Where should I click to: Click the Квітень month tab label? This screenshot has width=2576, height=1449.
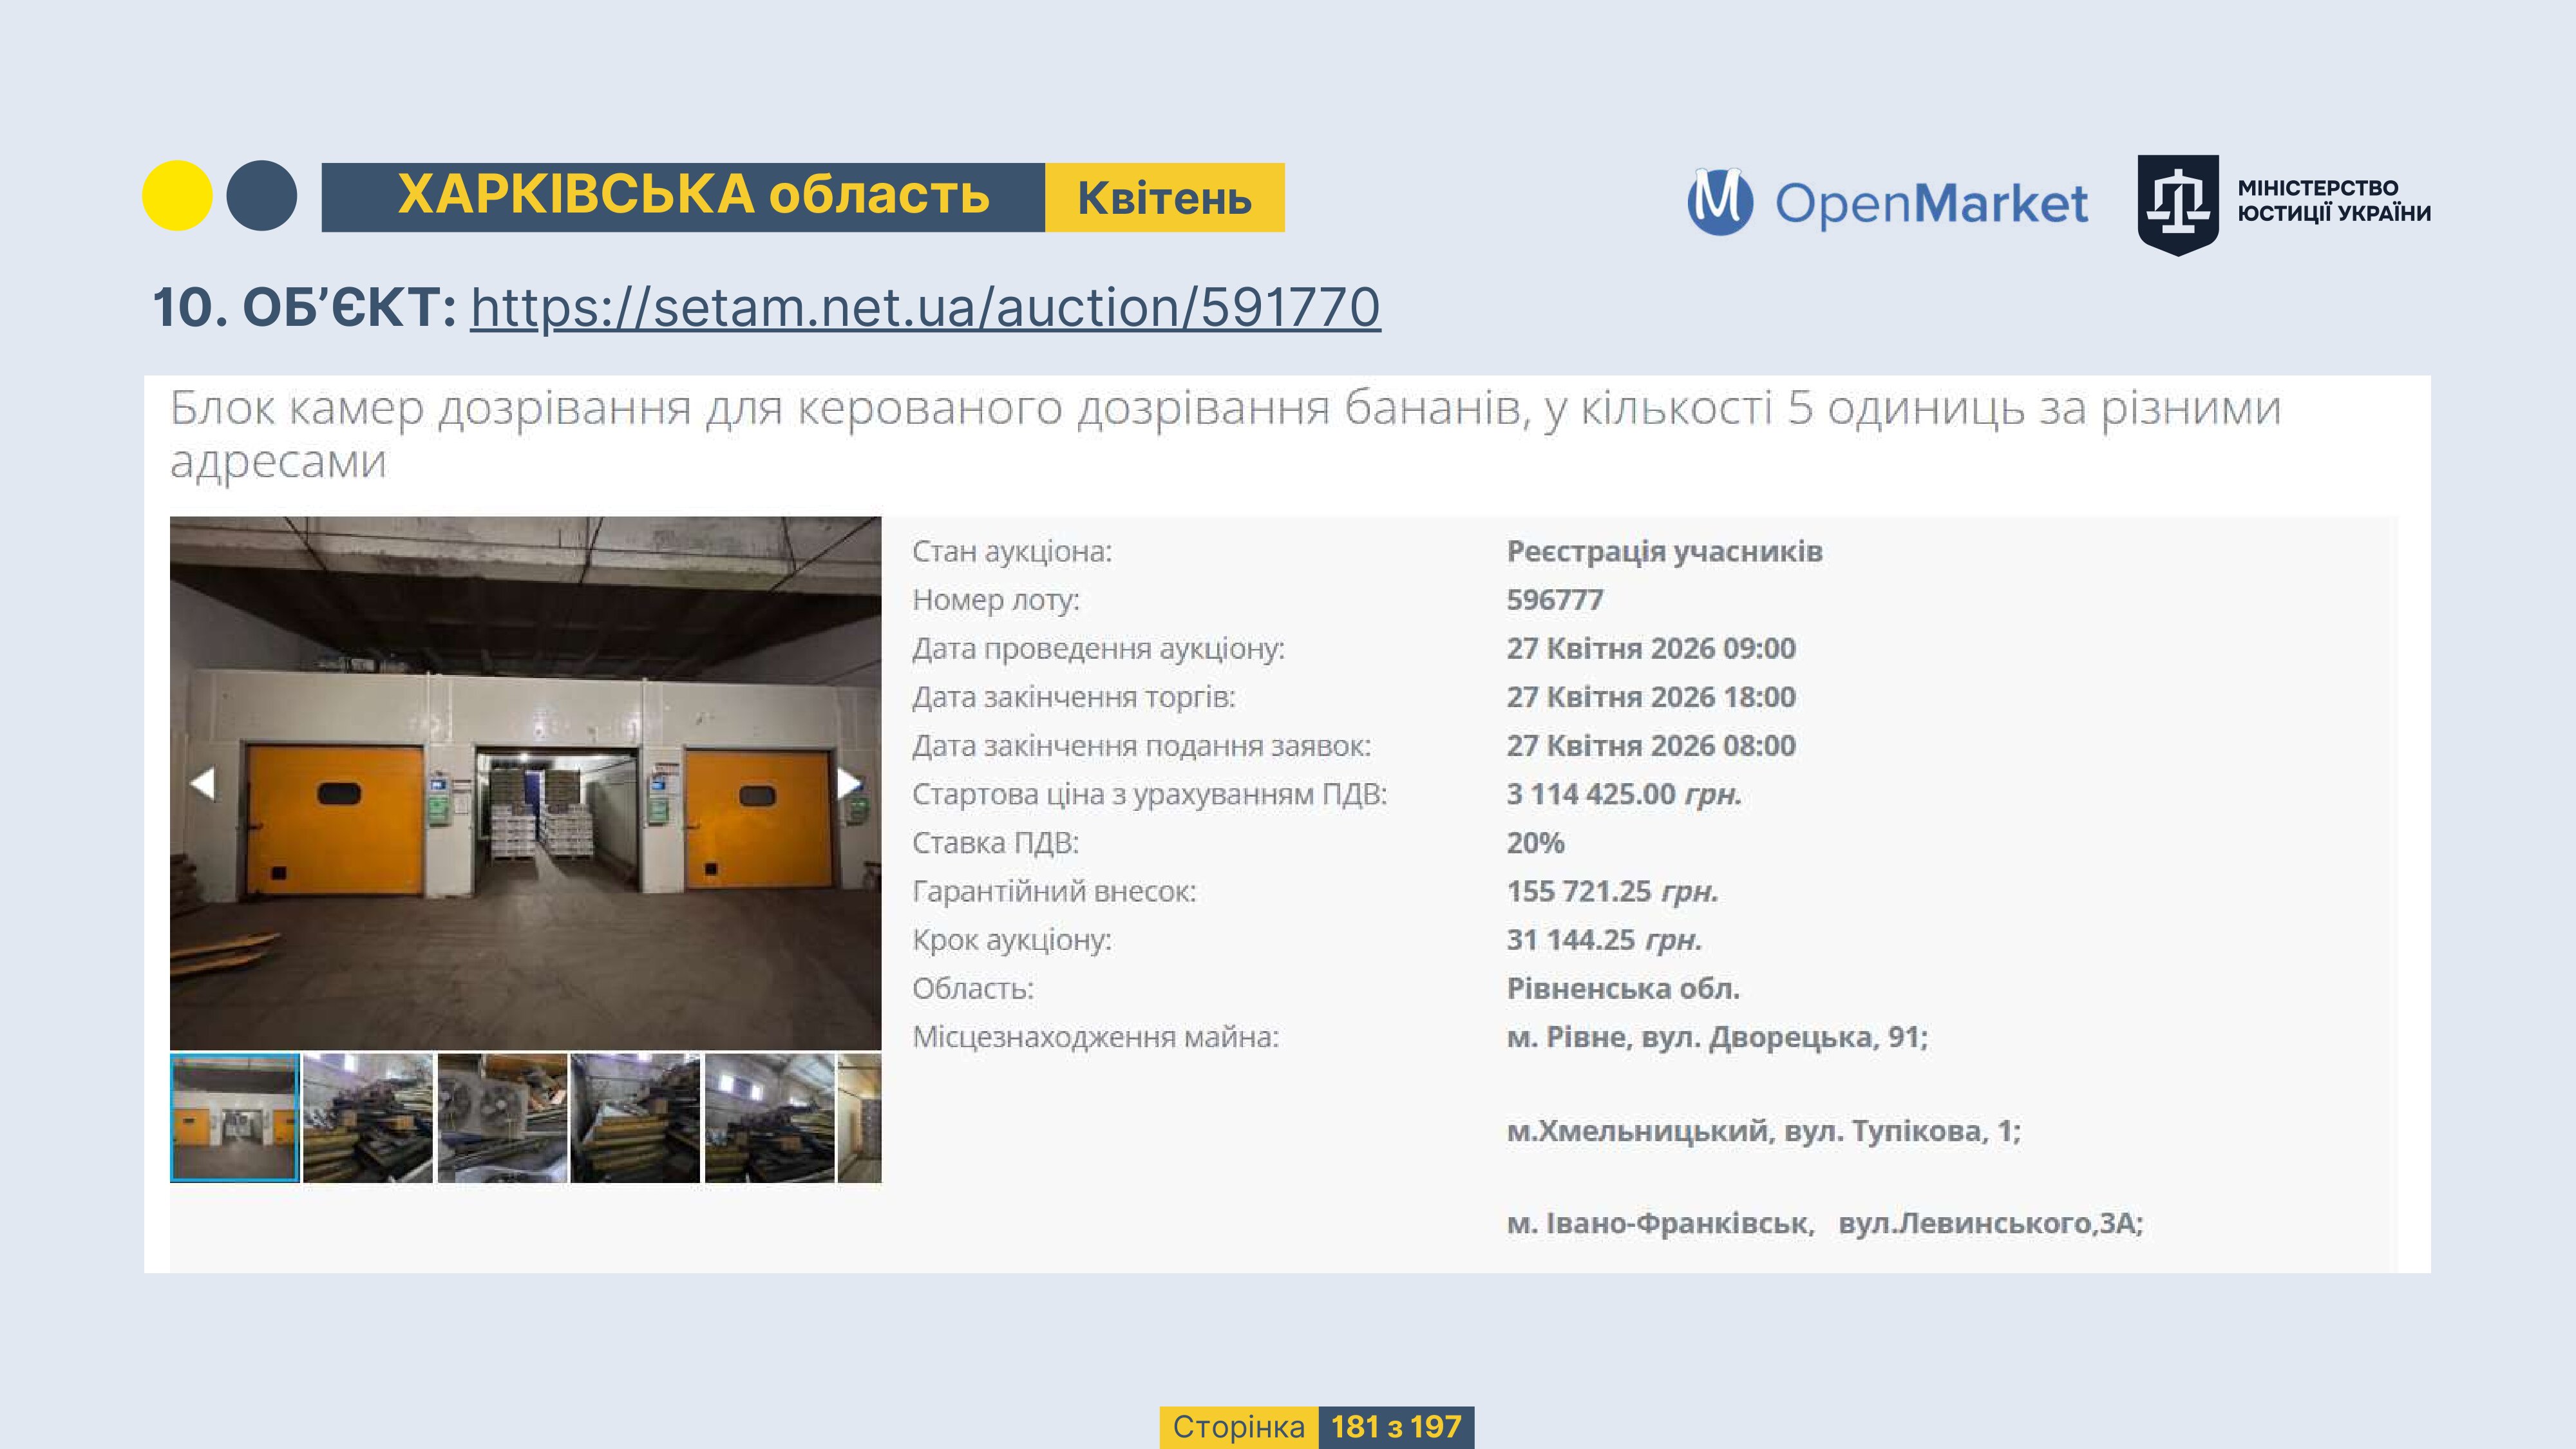1164,198
